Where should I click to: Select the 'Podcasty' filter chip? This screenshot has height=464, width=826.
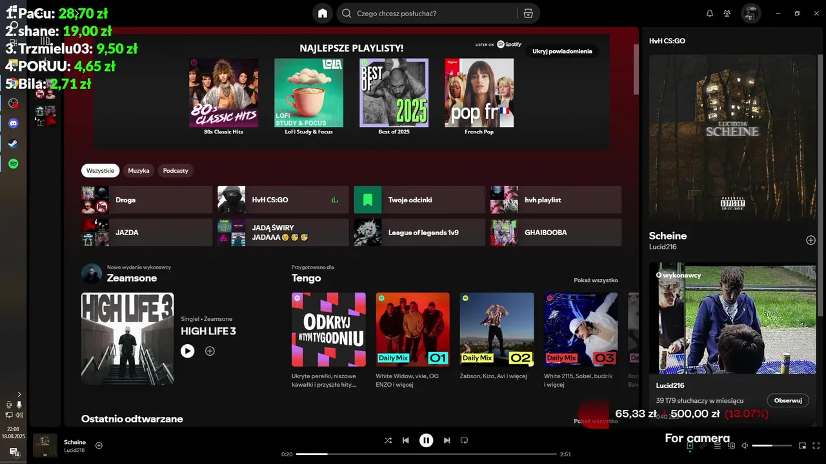176,171
